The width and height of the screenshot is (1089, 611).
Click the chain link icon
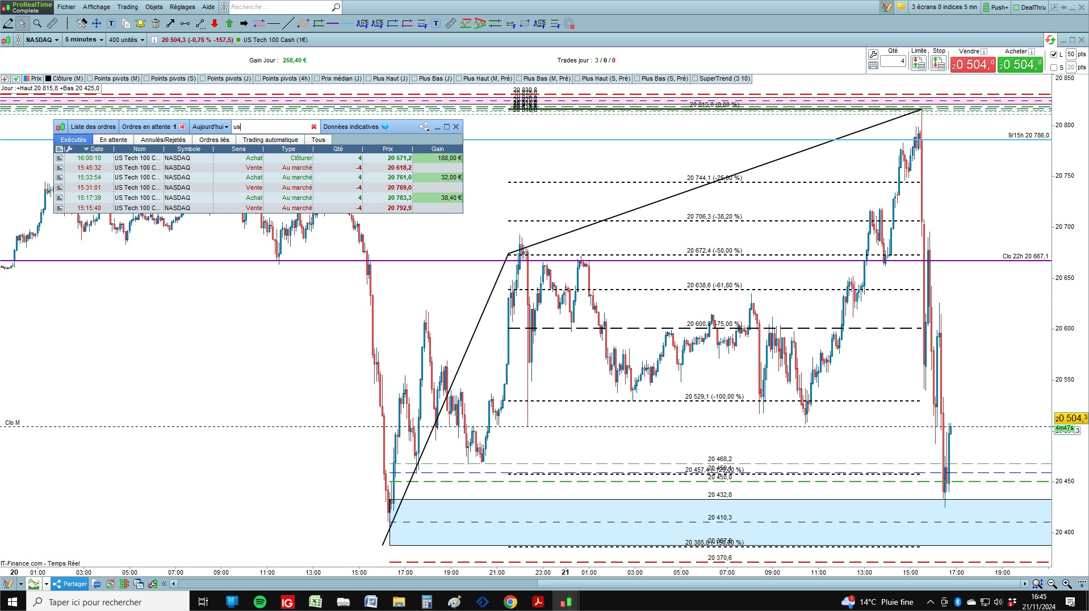coord(18,40)
